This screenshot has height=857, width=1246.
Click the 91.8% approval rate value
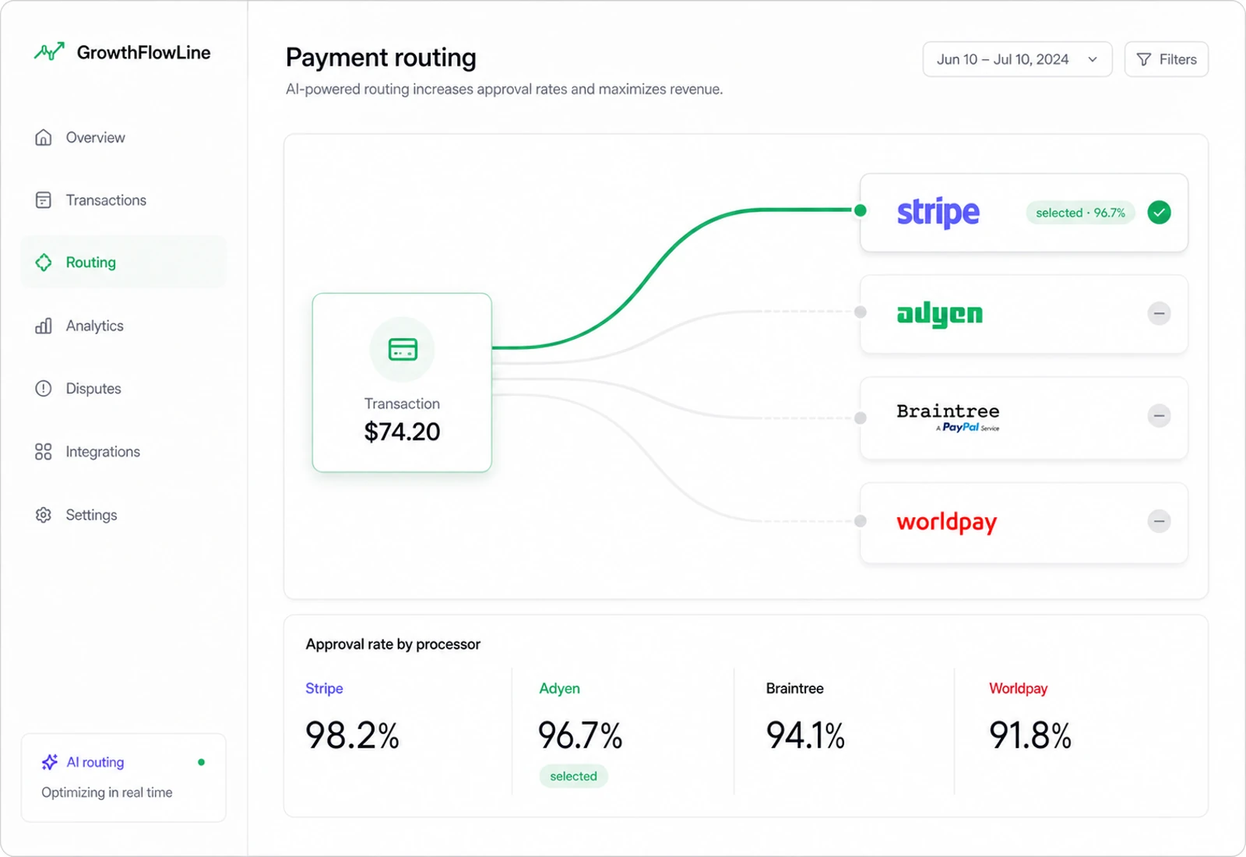pos(1030,735)
